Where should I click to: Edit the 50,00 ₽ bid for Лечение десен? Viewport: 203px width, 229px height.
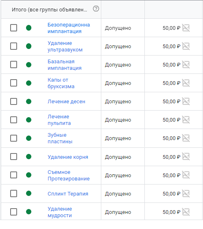pos(171,101)
